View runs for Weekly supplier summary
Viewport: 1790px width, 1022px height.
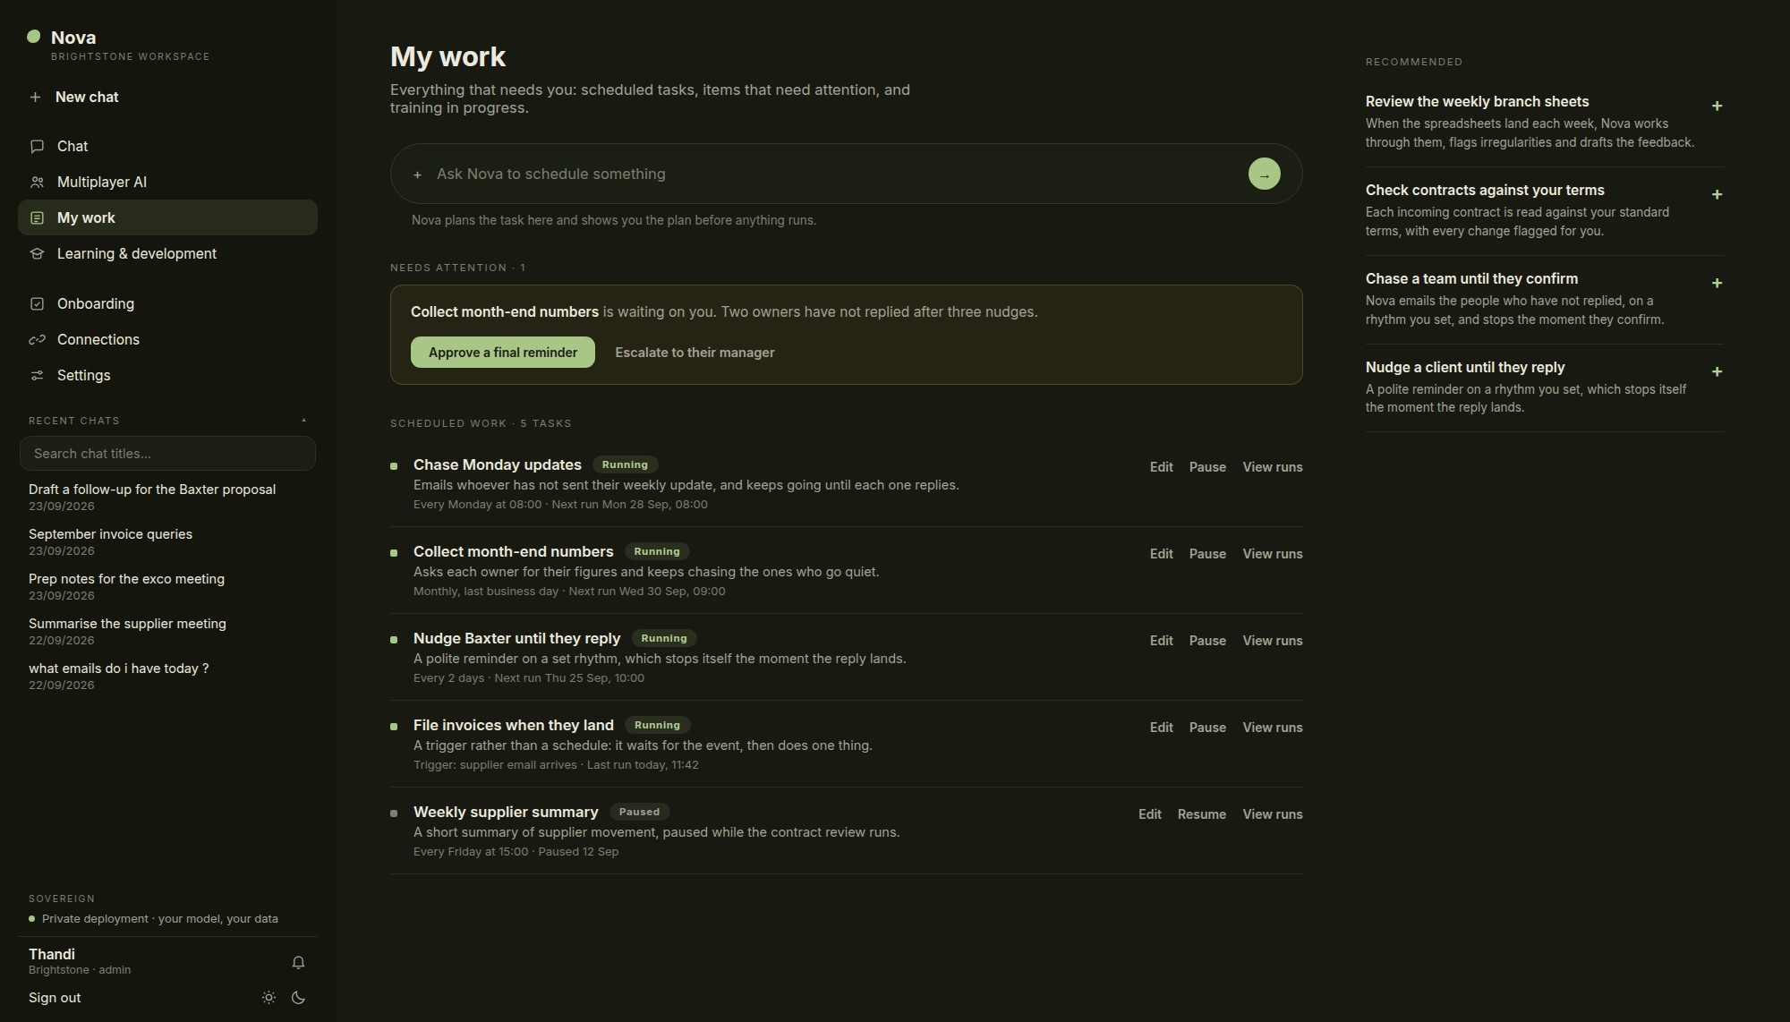coord(1272,814)
